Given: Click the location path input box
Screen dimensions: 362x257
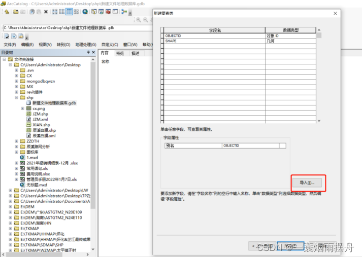Looking at the screenshot, I should (77, 28).
